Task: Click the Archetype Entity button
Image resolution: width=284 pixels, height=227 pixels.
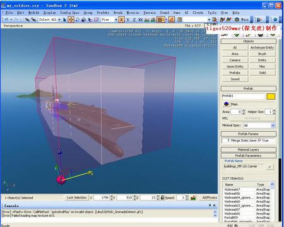Action: coord(262,48)
